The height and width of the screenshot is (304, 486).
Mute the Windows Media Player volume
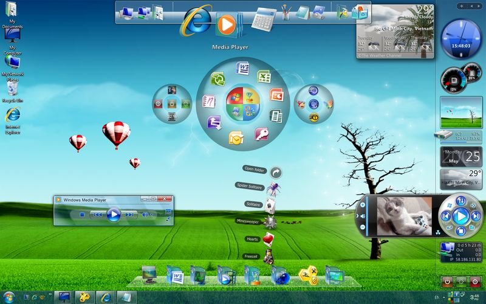click(x=146, y=214)
